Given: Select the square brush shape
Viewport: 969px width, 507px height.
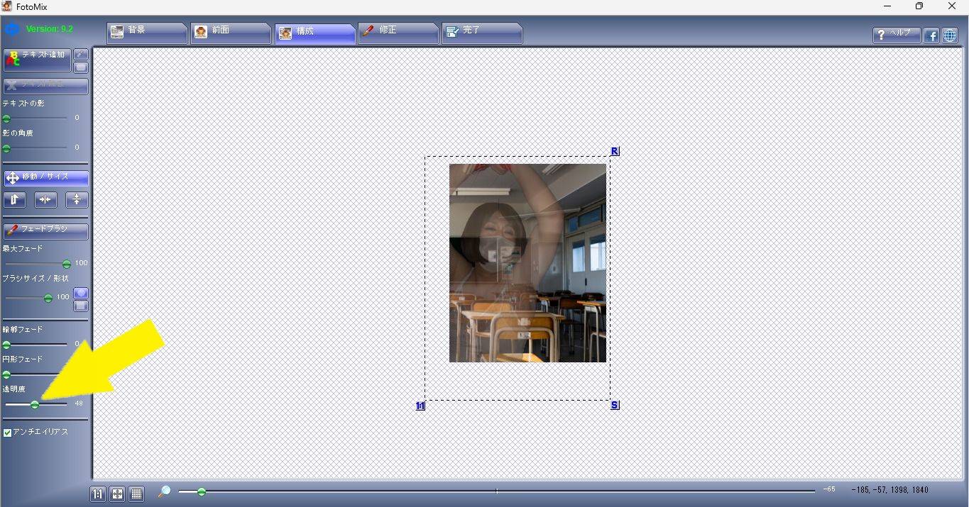Looking at the screenshot, I should [x=81, y=306].
